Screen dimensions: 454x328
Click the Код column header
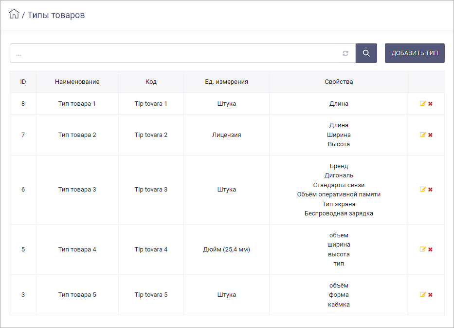tap(151, 82)
